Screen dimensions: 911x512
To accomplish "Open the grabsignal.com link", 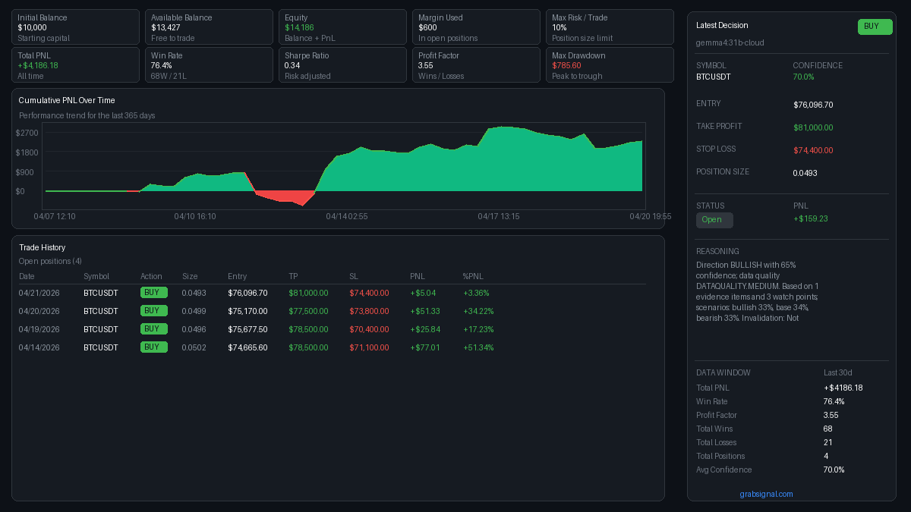I will click(767, 494).
